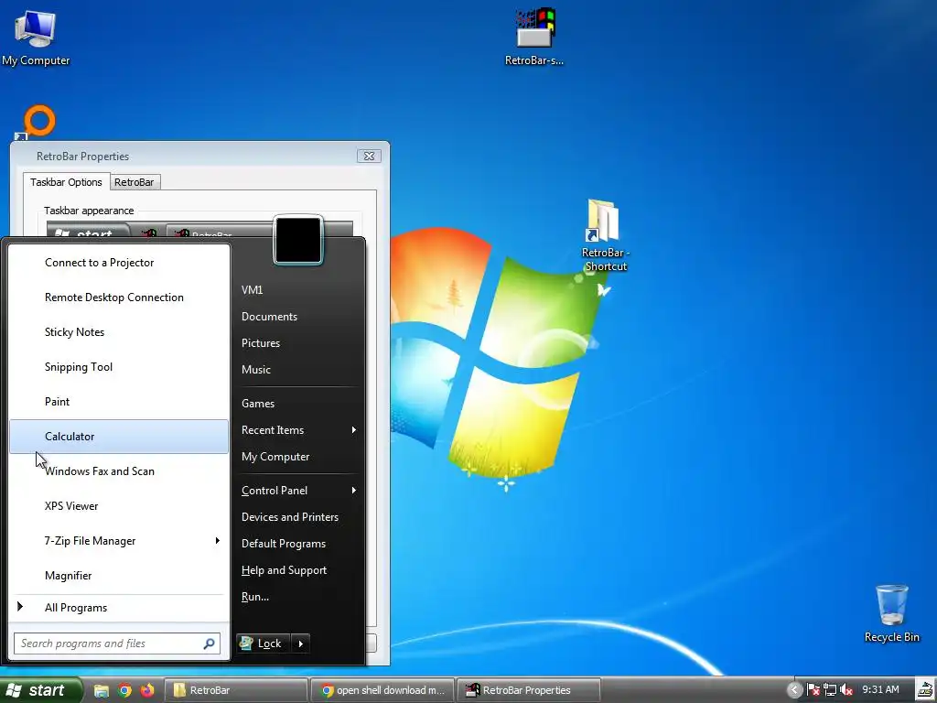Open My Computer desktop icon
This screenshot has height=703, width=937.
click(x=36, y=38)
